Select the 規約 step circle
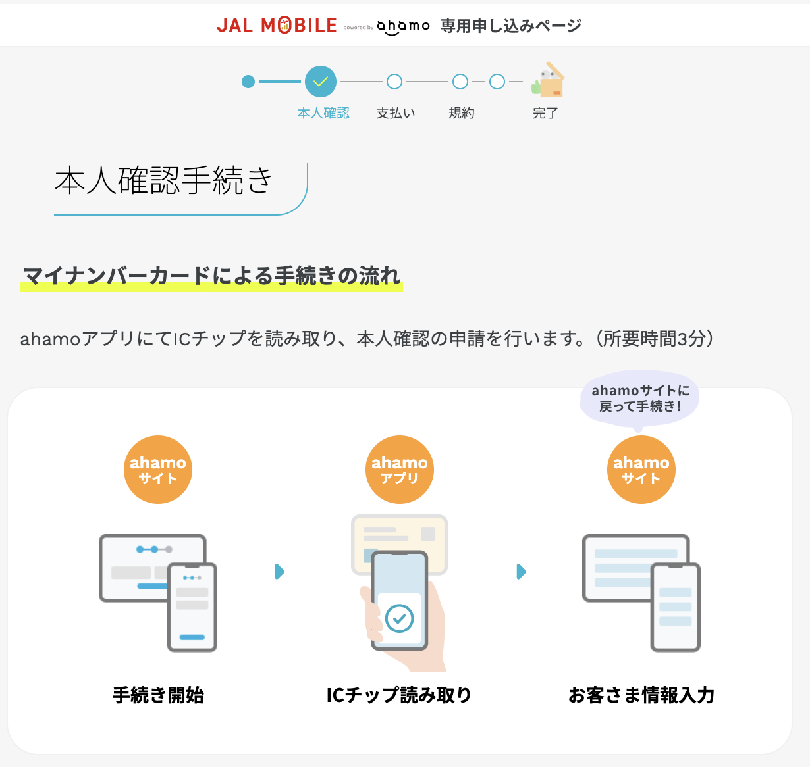The image size is (810, 767). (460, 82)
